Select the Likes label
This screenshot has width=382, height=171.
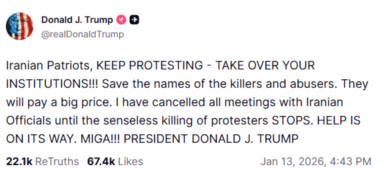[130, 161]
